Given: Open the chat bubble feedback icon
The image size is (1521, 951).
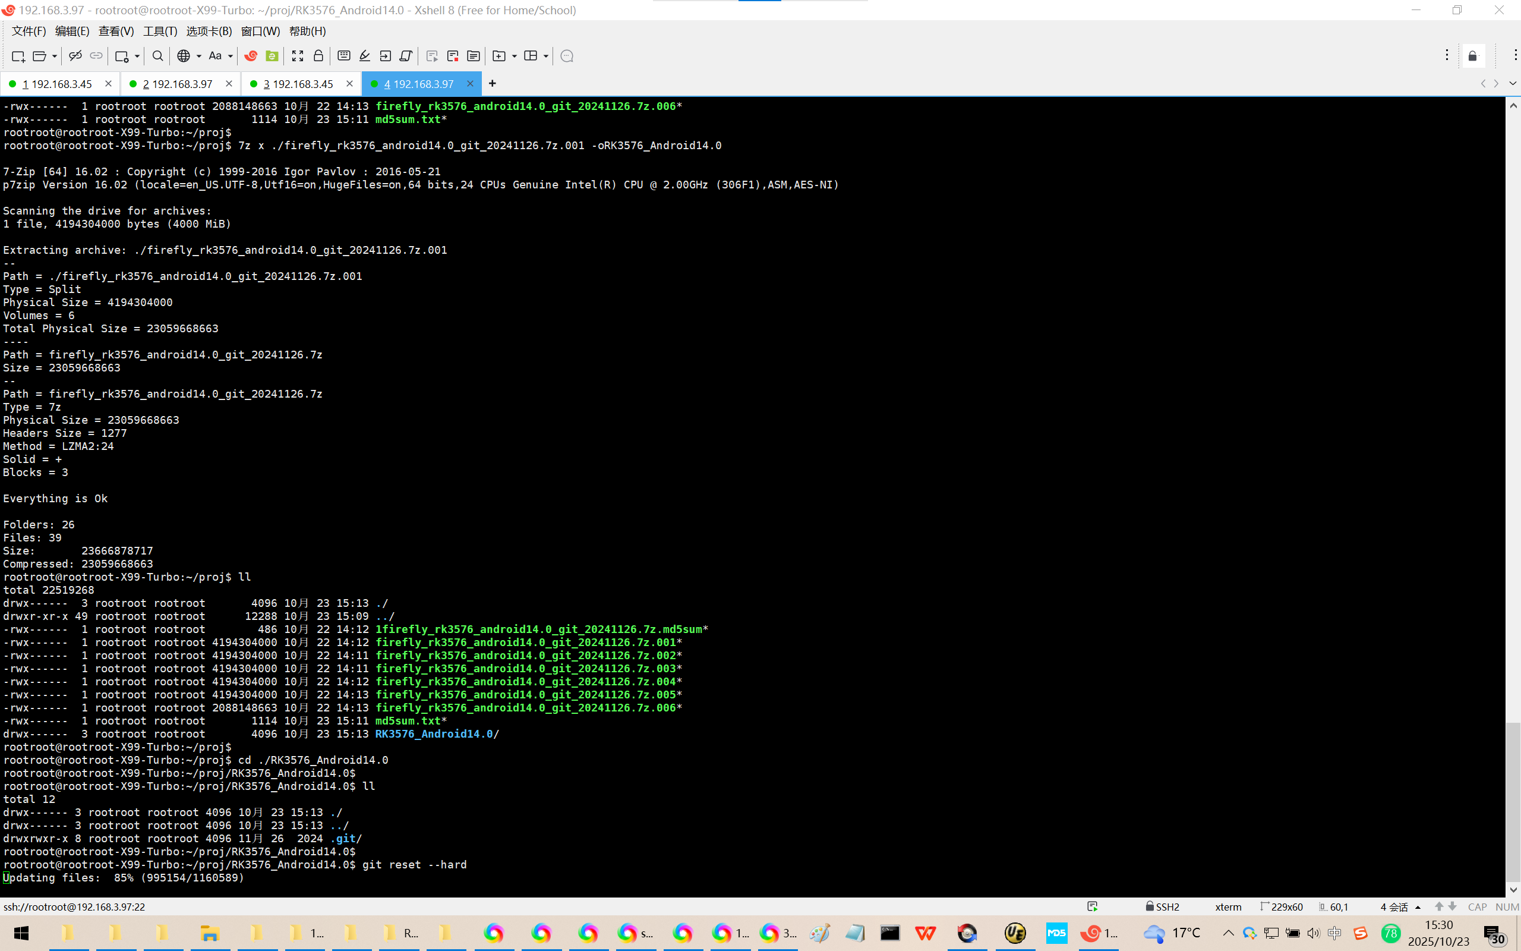Looking at the screenshot, I should click(566, 56).
